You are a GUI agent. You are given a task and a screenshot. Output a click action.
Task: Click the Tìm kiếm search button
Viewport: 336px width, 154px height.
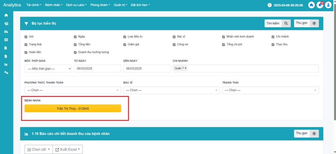tap(278, 23)
